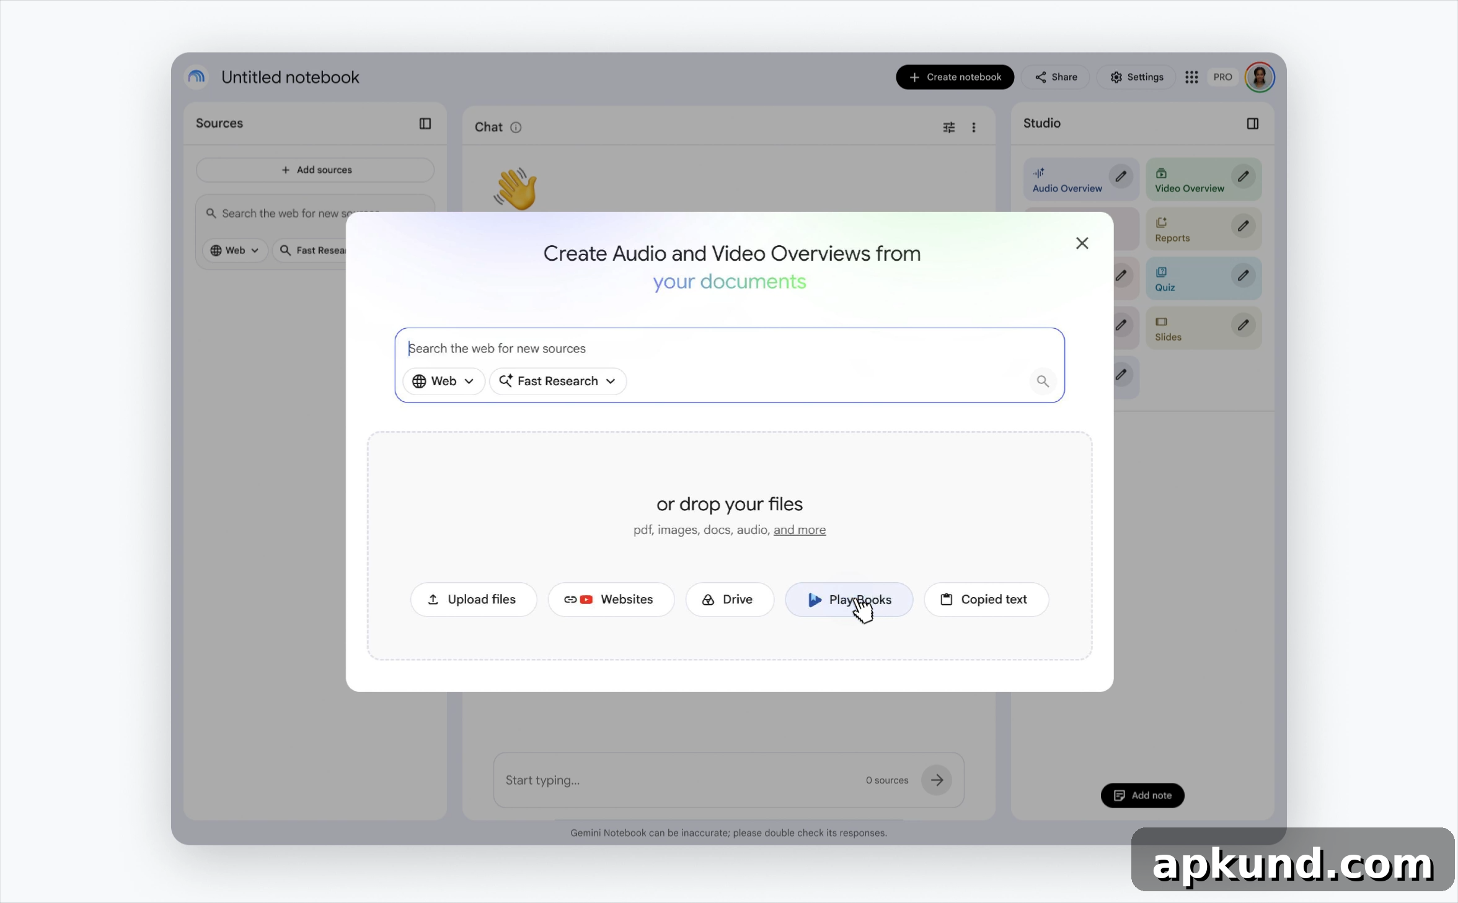Screen dimensions: 1458x903
Task: Open the 'and more' file types link
Action: (x=799, y=530)
